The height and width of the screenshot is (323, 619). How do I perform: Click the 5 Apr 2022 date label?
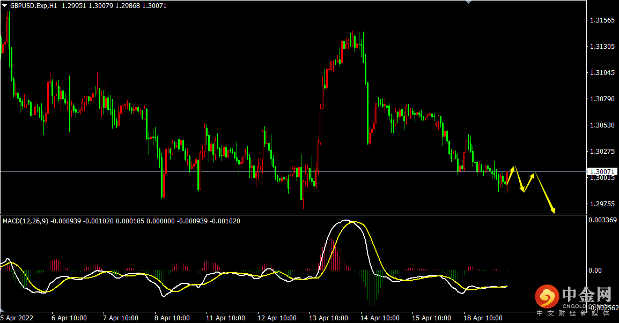point(18,318)
